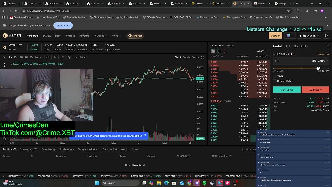Change the Cross margin mode

pos(321,54)
